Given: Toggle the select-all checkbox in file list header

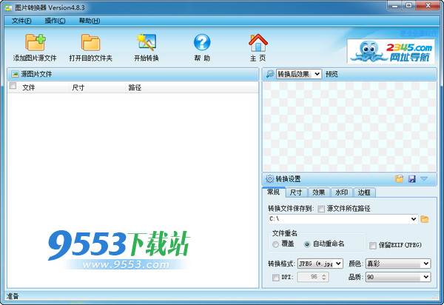Looking at the screenshot, I should [x=13, y=86].
